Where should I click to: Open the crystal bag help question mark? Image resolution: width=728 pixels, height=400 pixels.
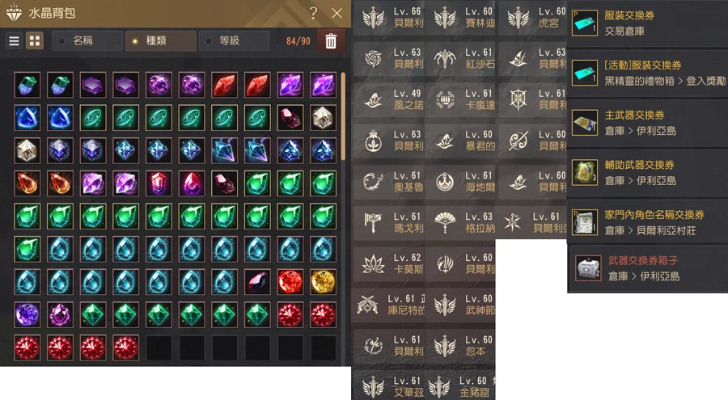tap(313, 13)
